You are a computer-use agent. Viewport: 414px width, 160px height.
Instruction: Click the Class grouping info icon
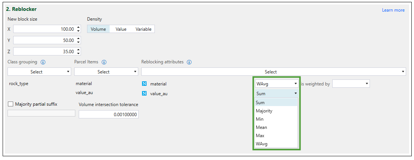click(x=43, y=62)
